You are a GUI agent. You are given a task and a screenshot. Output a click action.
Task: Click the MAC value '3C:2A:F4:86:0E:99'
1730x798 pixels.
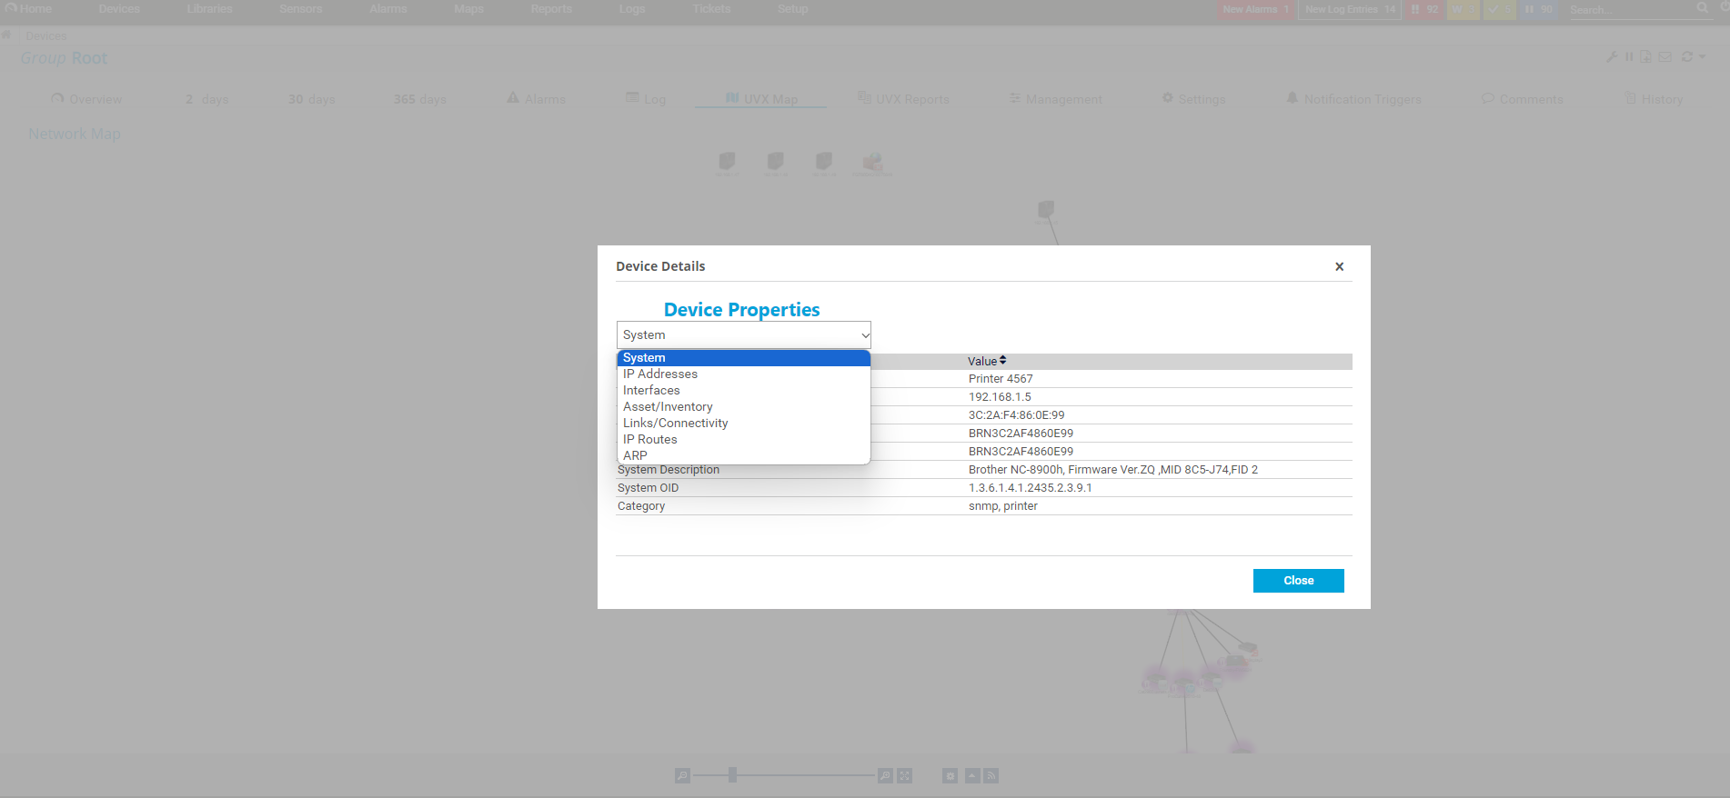coord(1016,415)
